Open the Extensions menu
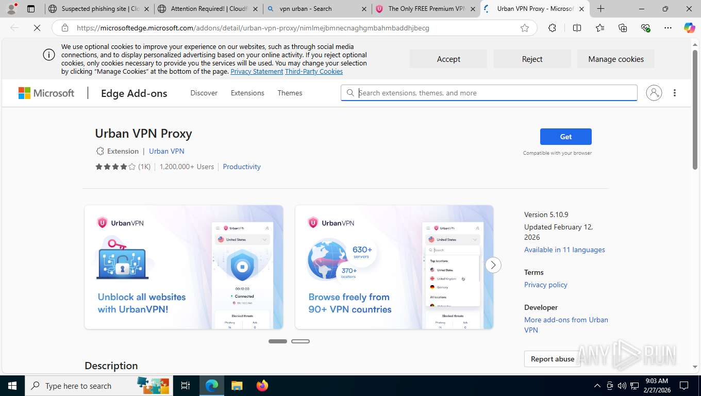 pyautogui.click(x=247, y=93)
